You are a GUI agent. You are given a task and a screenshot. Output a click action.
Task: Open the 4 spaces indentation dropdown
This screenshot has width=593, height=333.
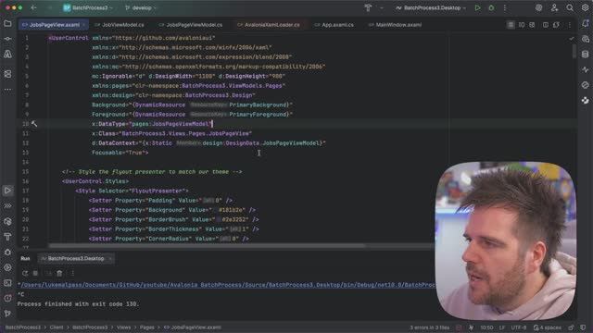coord(548,327)
